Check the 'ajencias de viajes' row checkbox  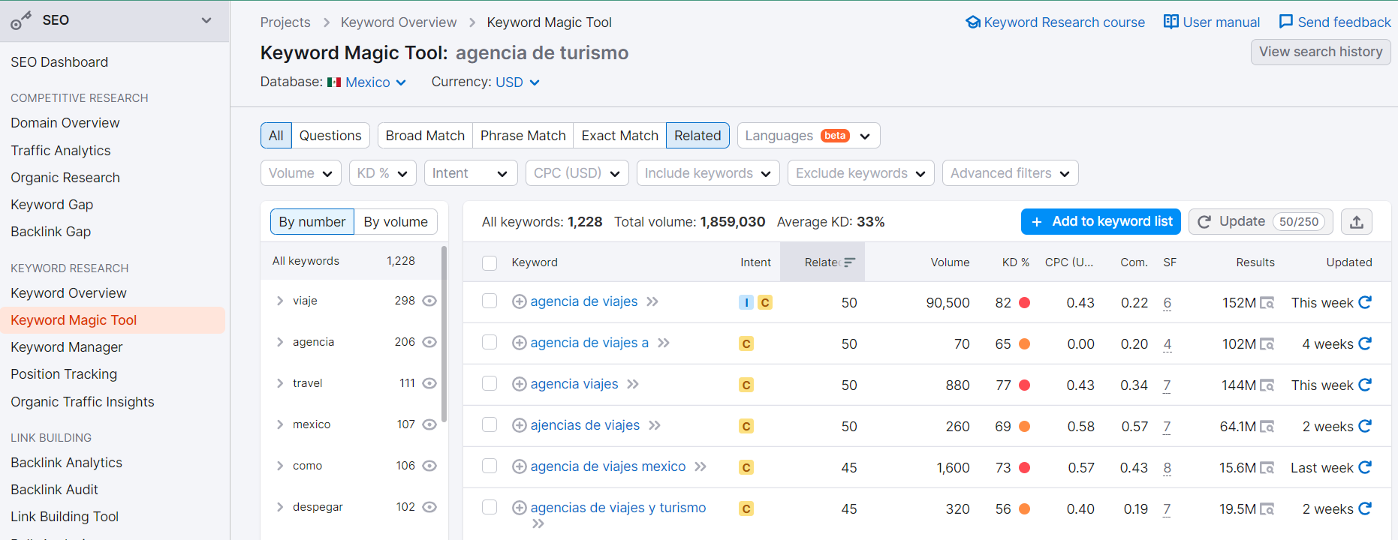(x=490, y=424)
